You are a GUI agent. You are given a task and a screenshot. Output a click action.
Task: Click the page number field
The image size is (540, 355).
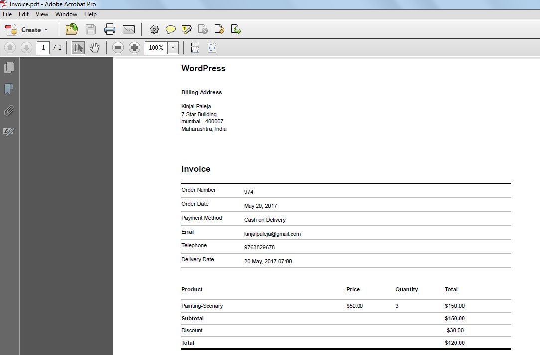click(x=43, y=47)
